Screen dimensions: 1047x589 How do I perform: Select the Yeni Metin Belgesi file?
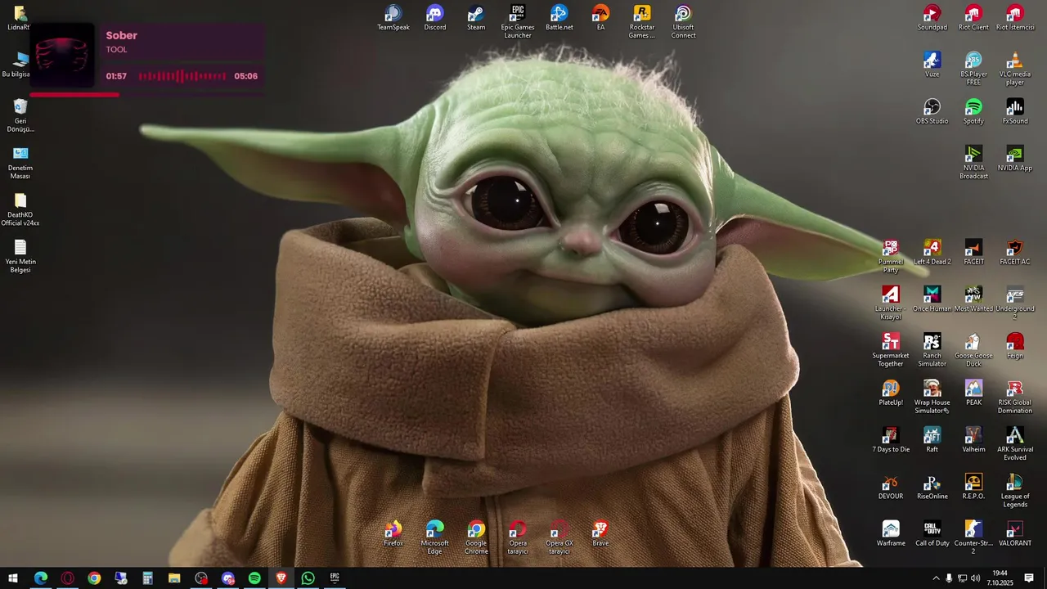click(20, 256)
